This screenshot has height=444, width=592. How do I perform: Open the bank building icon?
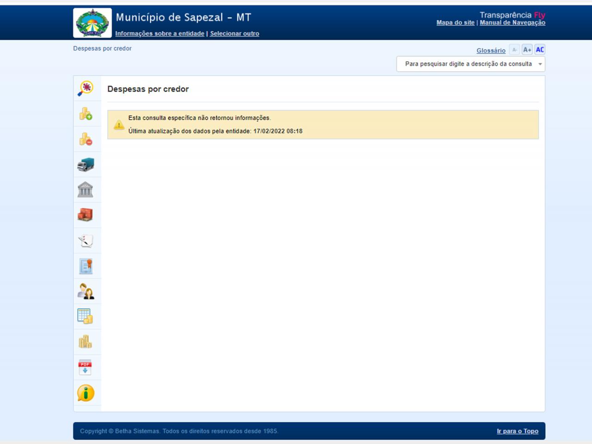(x=86, y=189)
